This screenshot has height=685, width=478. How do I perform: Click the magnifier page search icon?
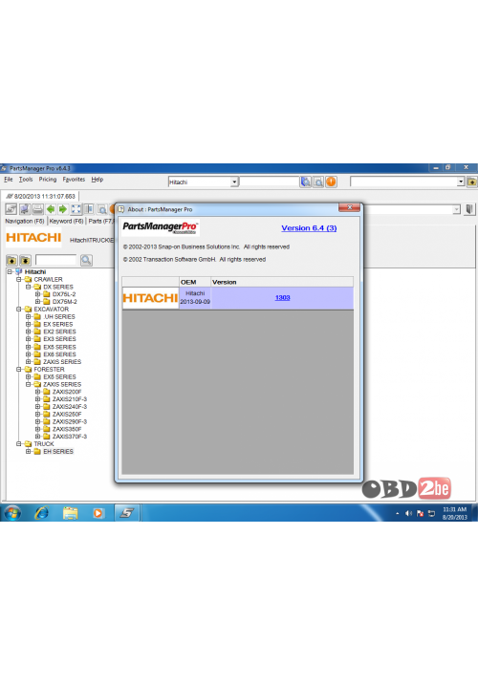tap(318, 182)
